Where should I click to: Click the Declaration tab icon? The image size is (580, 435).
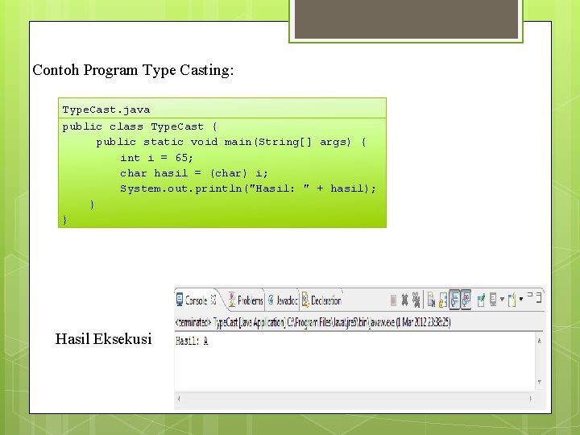click(x=305, y=300)
